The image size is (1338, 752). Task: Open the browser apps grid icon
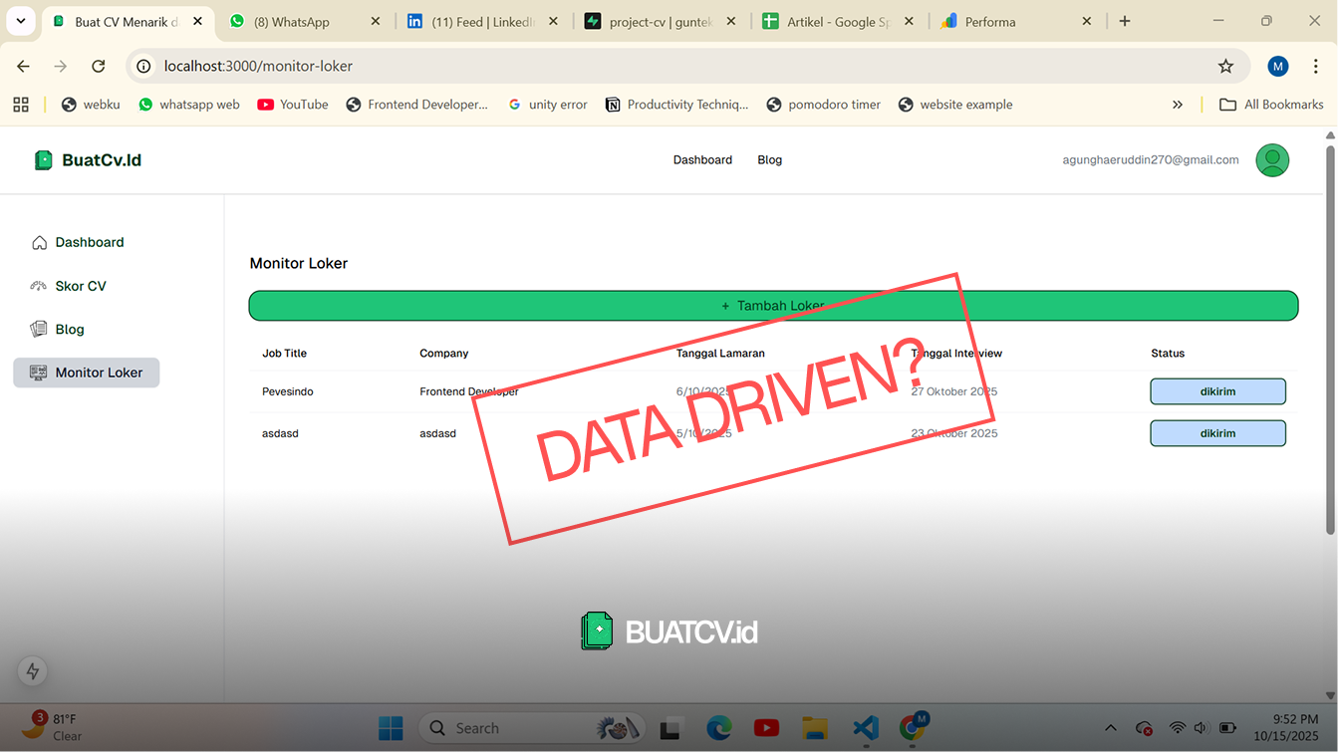[x=21, y=105]
